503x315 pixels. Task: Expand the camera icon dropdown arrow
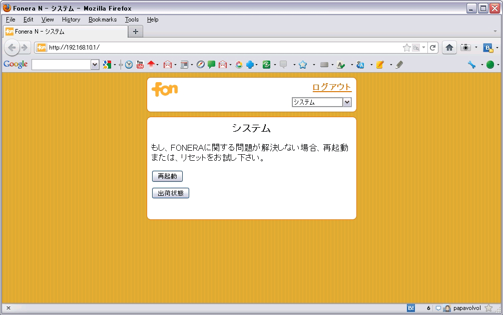coord(476,48)
